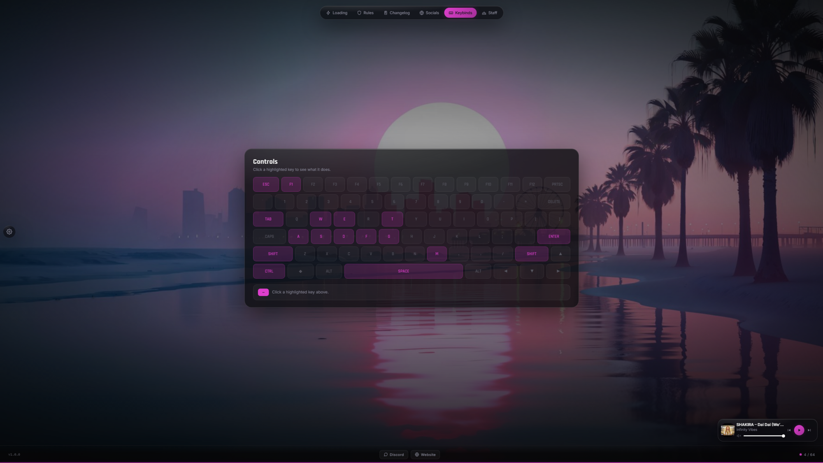Click the 'Controls' heading
Viewport: 823px width, 463px height.
pos(265,162)
